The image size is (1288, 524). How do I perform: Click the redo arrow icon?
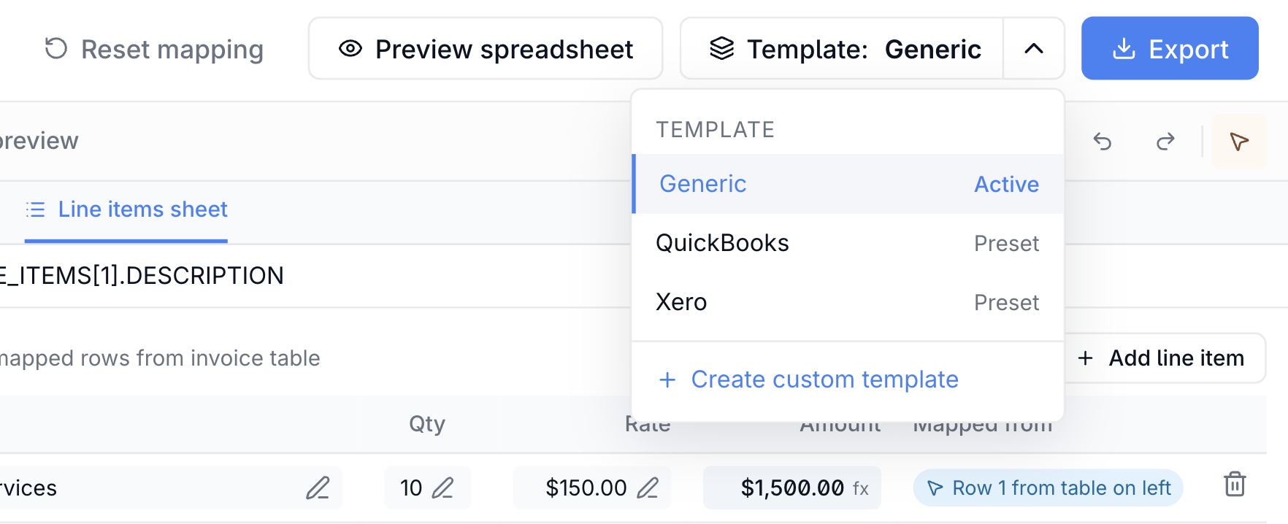tap(1165, 142)
